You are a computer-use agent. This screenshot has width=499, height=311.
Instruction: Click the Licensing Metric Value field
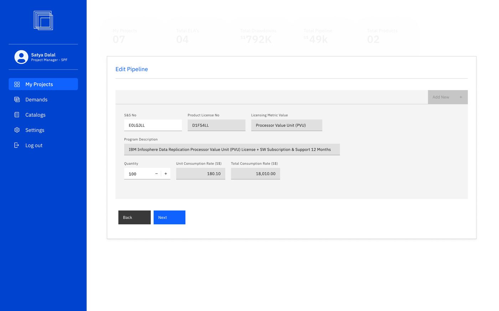coord(287,125)
